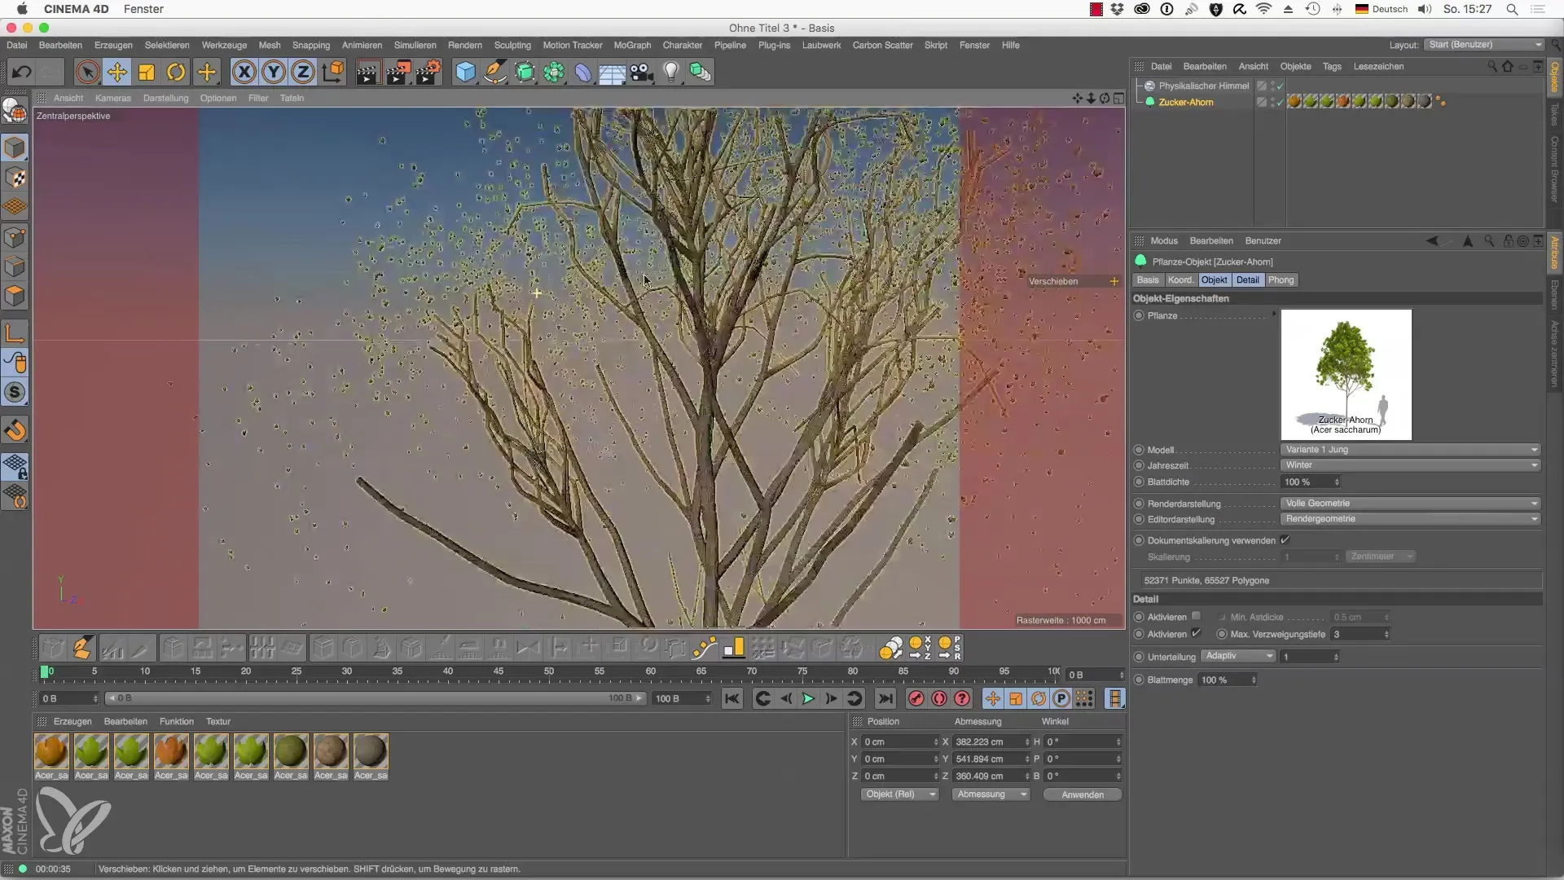Add a floor environment object
Image resolution: width=1564 pixels, height=880 pixels.
point(613,73)
